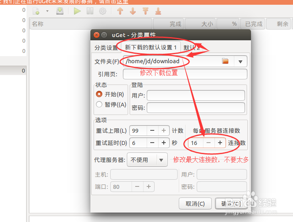Move download to bottom icon
The width and height of the screenshot is (293, 222).
point(158,11)
